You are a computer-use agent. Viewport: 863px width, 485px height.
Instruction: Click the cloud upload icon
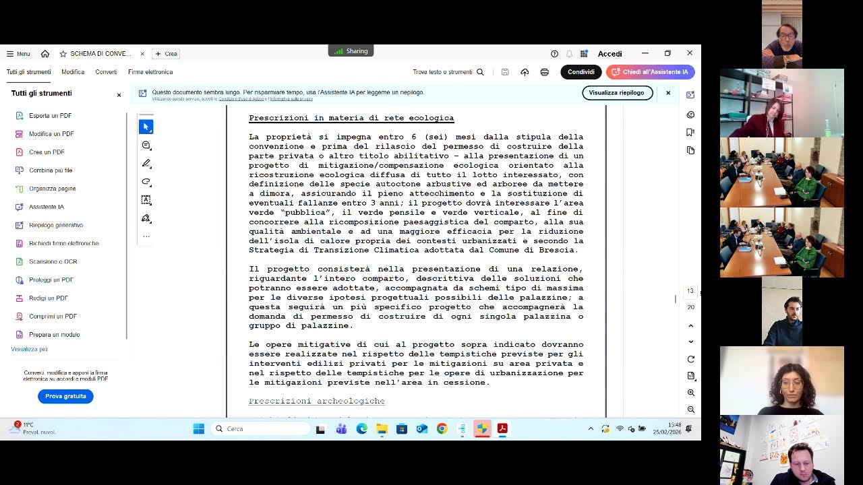pos(525,72)
